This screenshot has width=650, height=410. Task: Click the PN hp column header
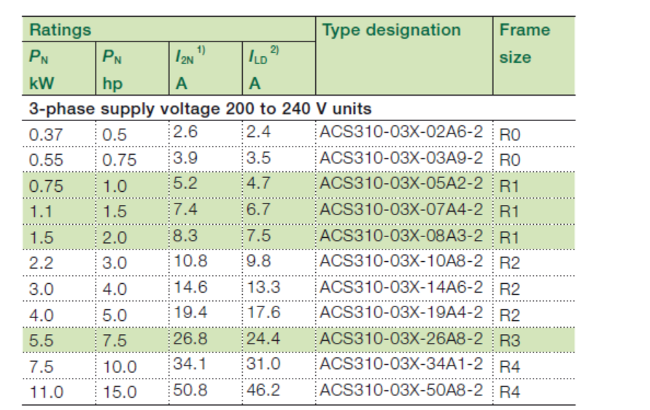132,69
